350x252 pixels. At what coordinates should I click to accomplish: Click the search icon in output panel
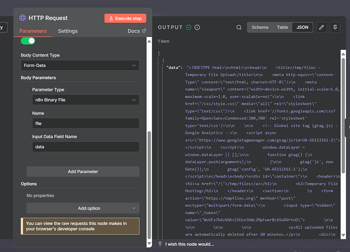(x=239, y=27)
